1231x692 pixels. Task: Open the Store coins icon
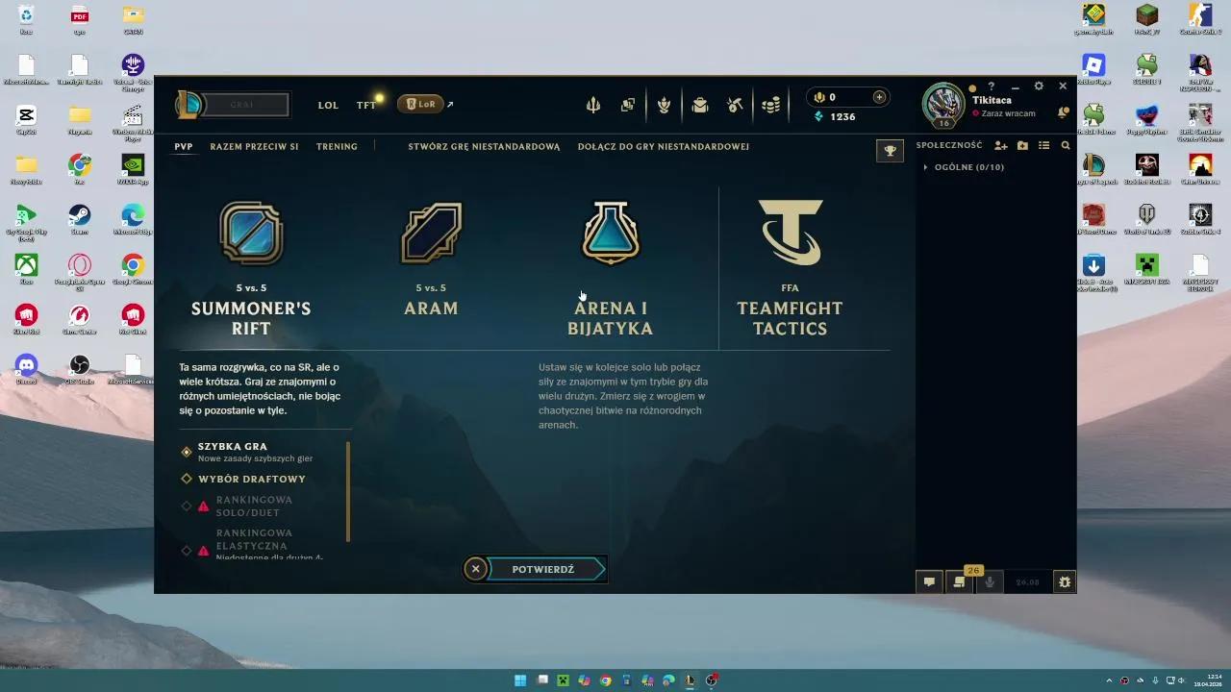(x=770, y=105)
